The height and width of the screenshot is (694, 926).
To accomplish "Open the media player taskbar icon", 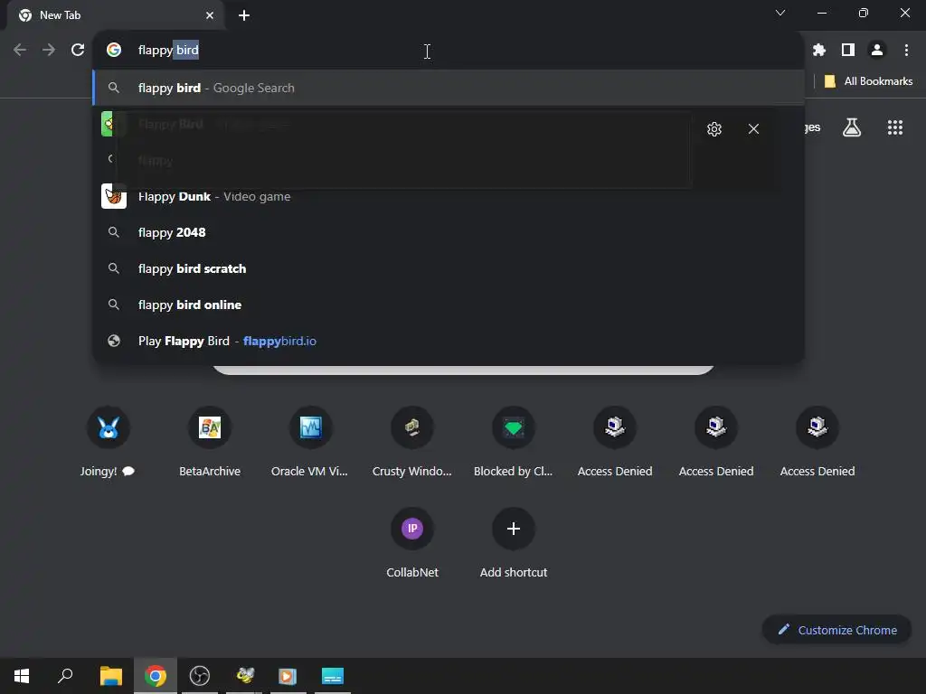I will point(288,676).
